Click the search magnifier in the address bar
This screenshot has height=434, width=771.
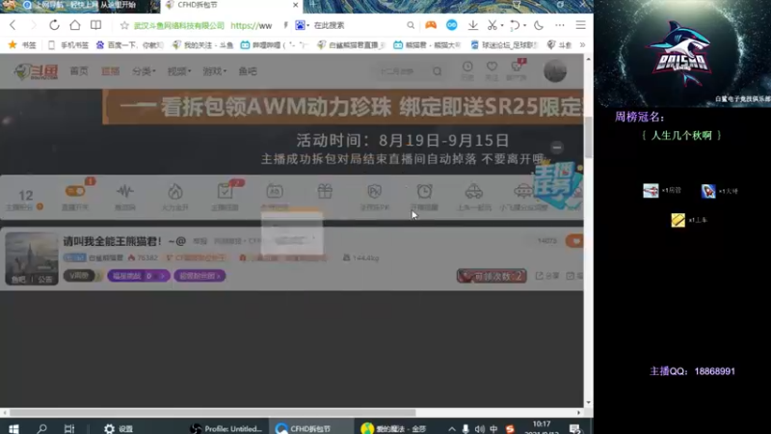(411, 25)
